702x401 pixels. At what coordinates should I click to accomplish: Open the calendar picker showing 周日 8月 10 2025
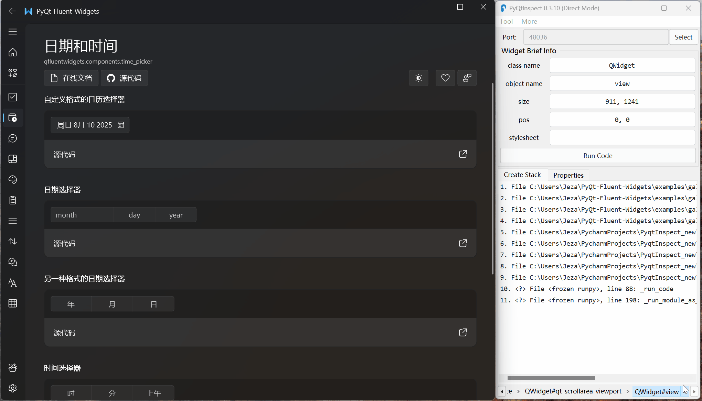click(90, 125)
